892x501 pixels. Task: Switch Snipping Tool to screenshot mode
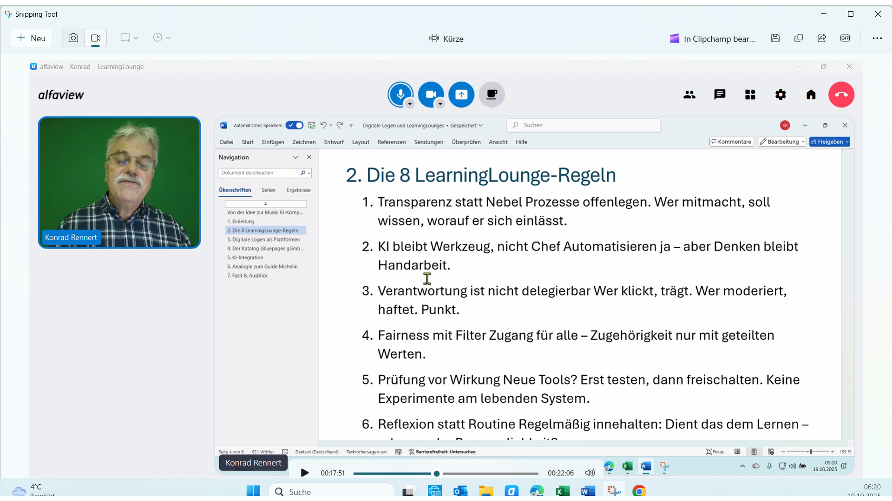[73, 38]
